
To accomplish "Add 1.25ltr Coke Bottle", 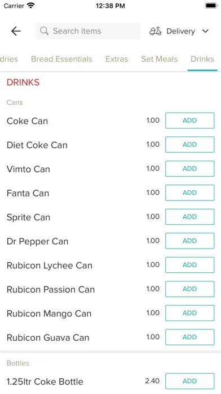I will tap(190, 381).
